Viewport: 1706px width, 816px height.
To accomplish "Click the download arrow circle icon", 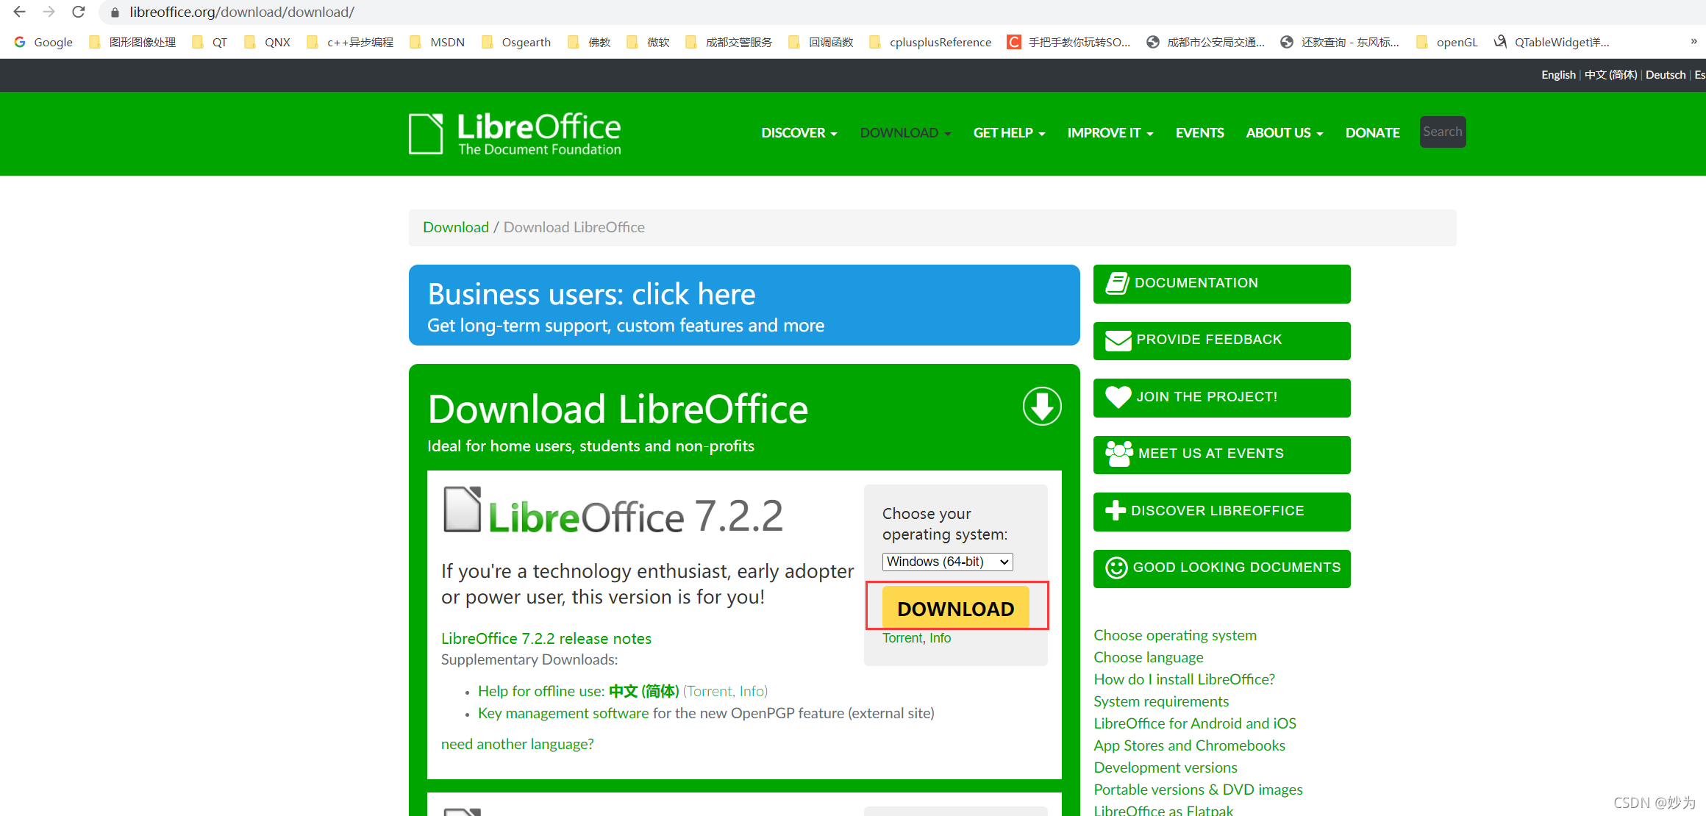I will click(x=1039, y=409).
